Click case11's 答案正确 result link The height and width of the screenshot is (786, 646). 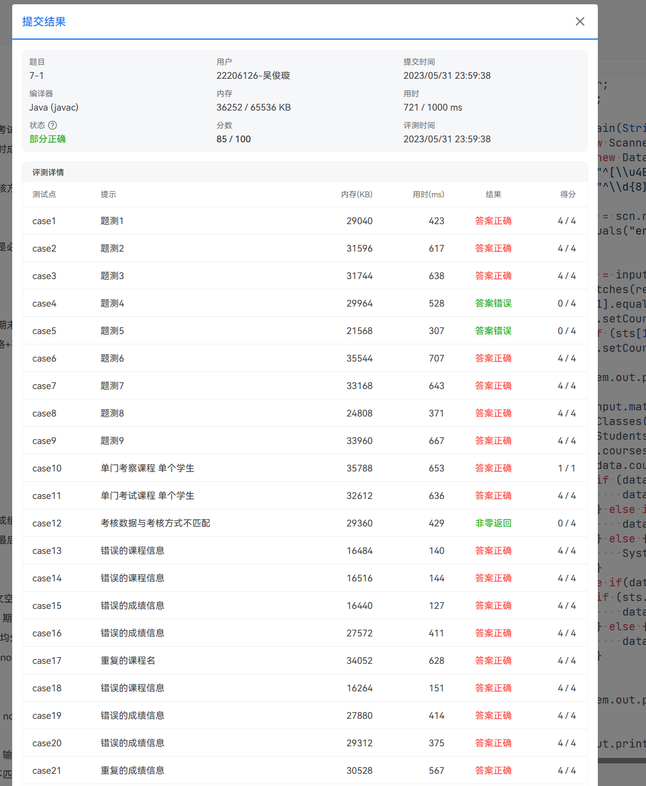(493, 495)
